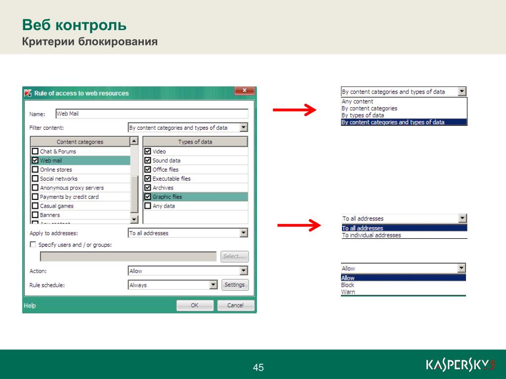Click arrow of expanded filter content combo
Viewport: 506px width, 379px height.
[462, 91]
